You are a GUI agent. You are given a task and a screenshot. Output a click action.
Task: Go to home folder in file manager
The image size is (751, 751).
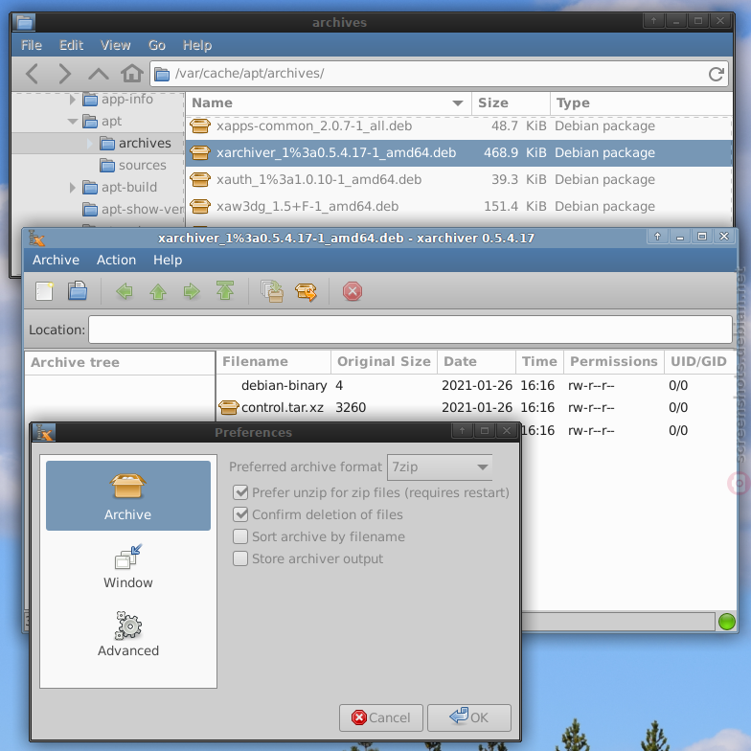132,73
